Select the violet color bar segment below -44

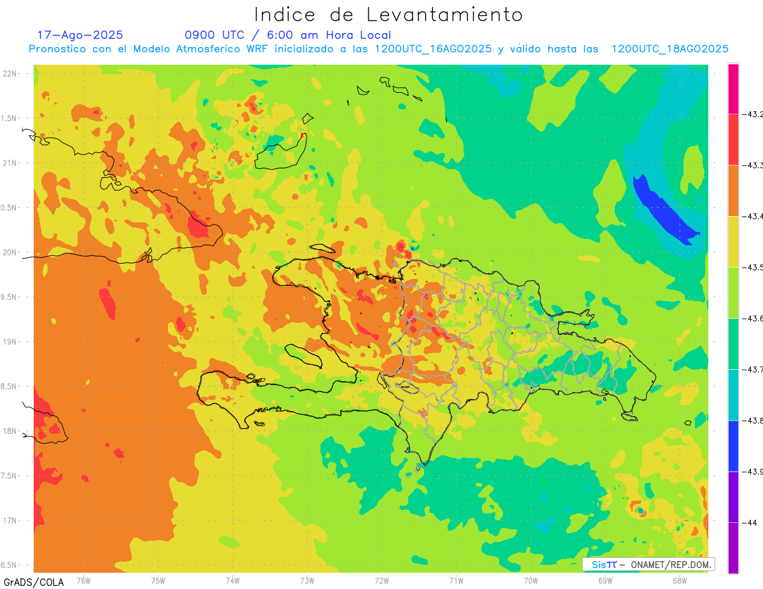coord(733,548)
